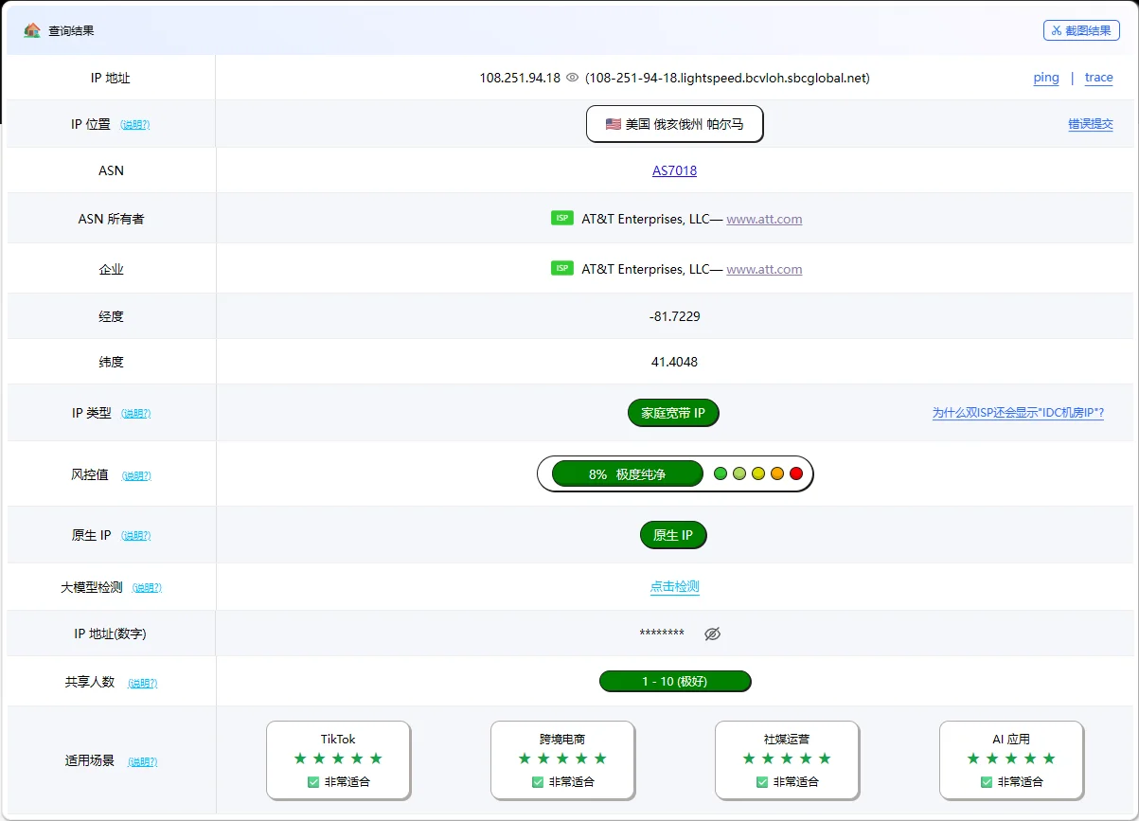Select the hostname 108-251-94-18.lightspeed.bcvloh.sbcglobal.net

727,78
